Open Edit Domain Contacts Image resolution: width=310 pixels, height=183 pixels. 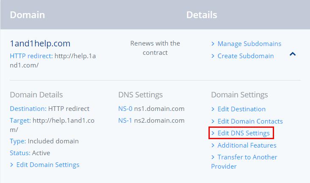pyautogui.click(x=250, y=121)
